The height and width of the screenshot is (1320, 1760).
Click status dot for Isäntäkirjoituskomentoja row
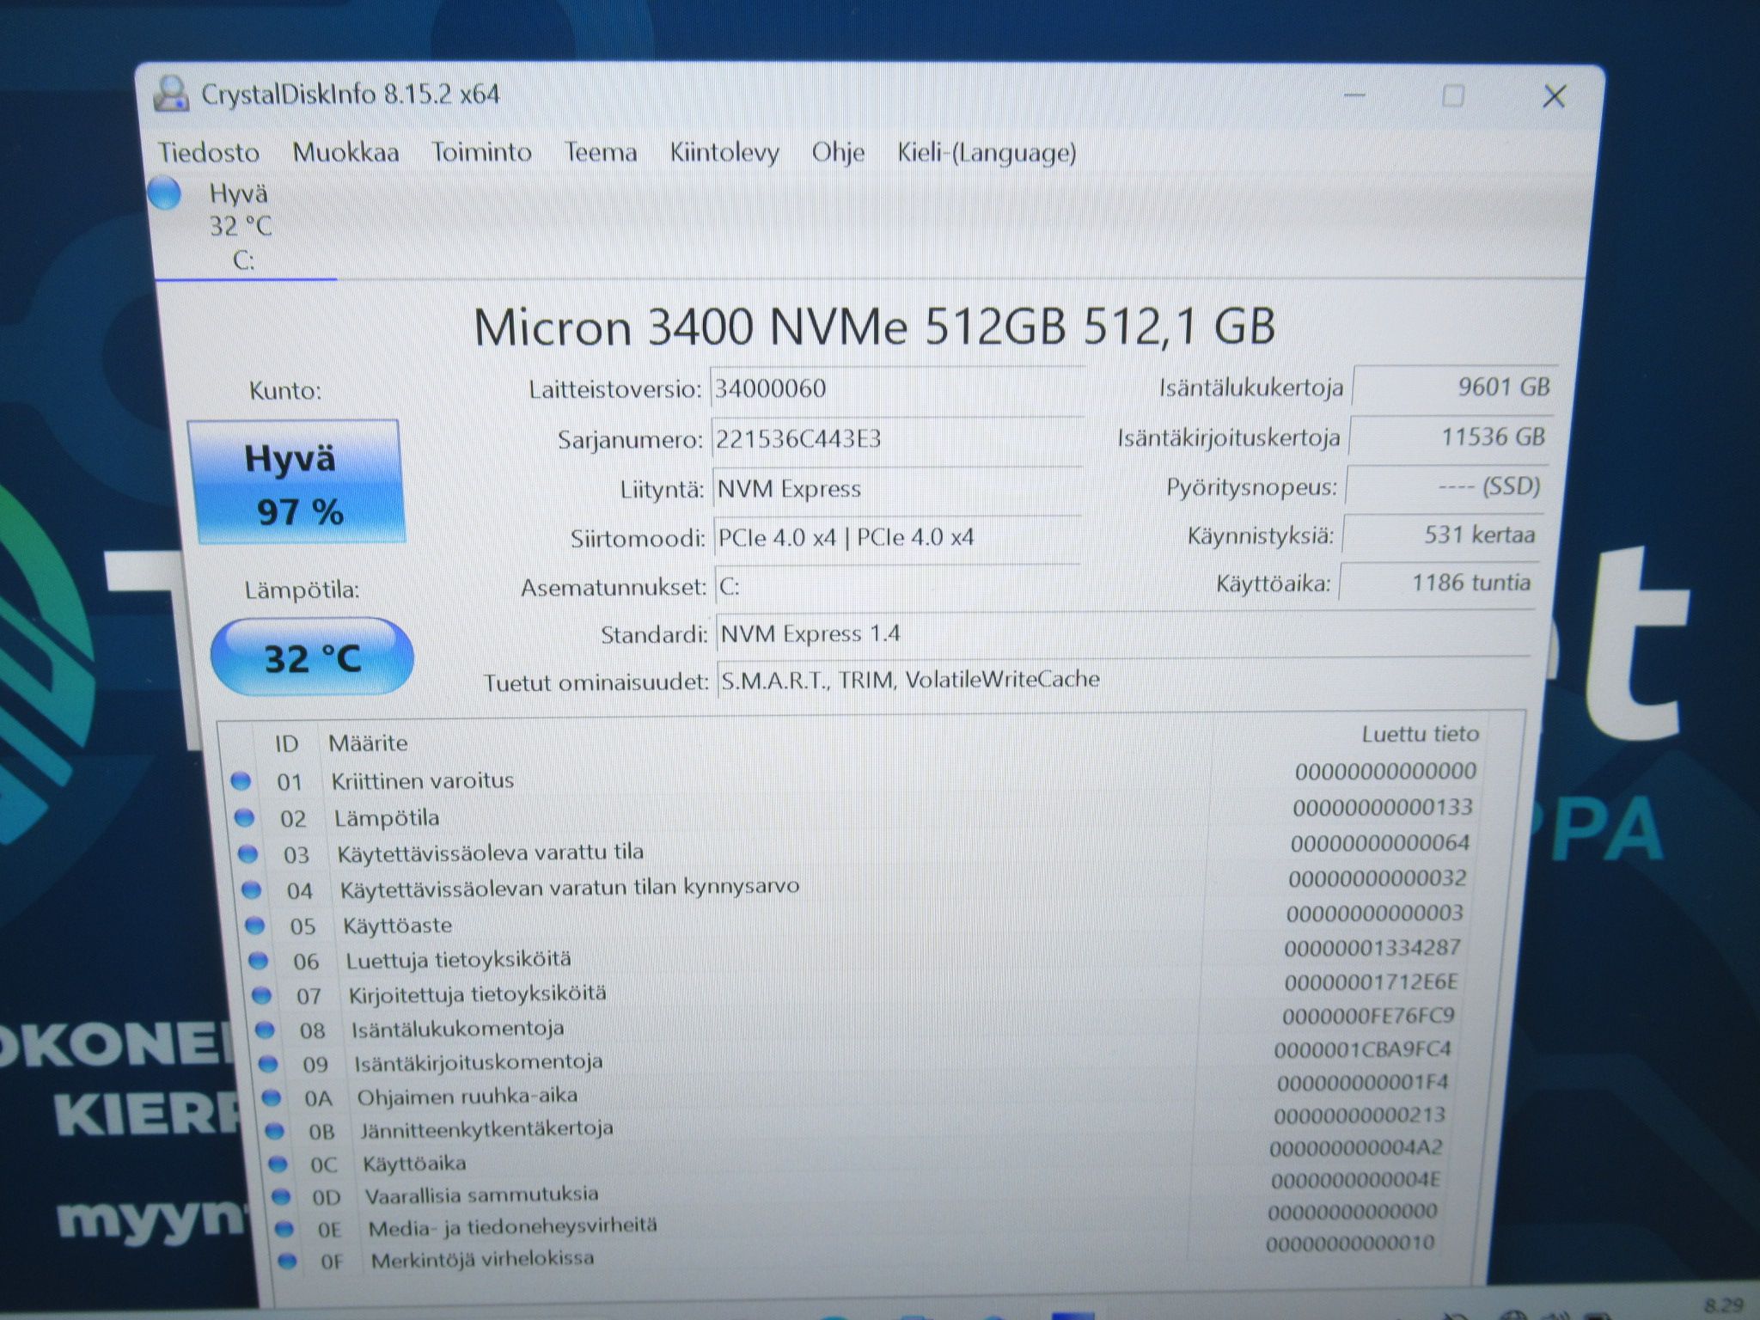pyautogui.click(x=268, y=1064)
